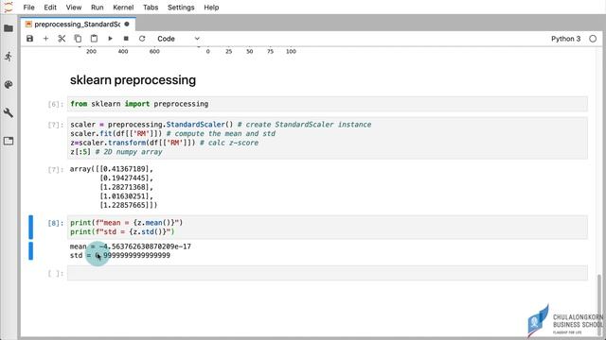The height and width of the screenshot is (340, 606).
Task: Open the Tabs sidebar panel icon
Action: 9,141
